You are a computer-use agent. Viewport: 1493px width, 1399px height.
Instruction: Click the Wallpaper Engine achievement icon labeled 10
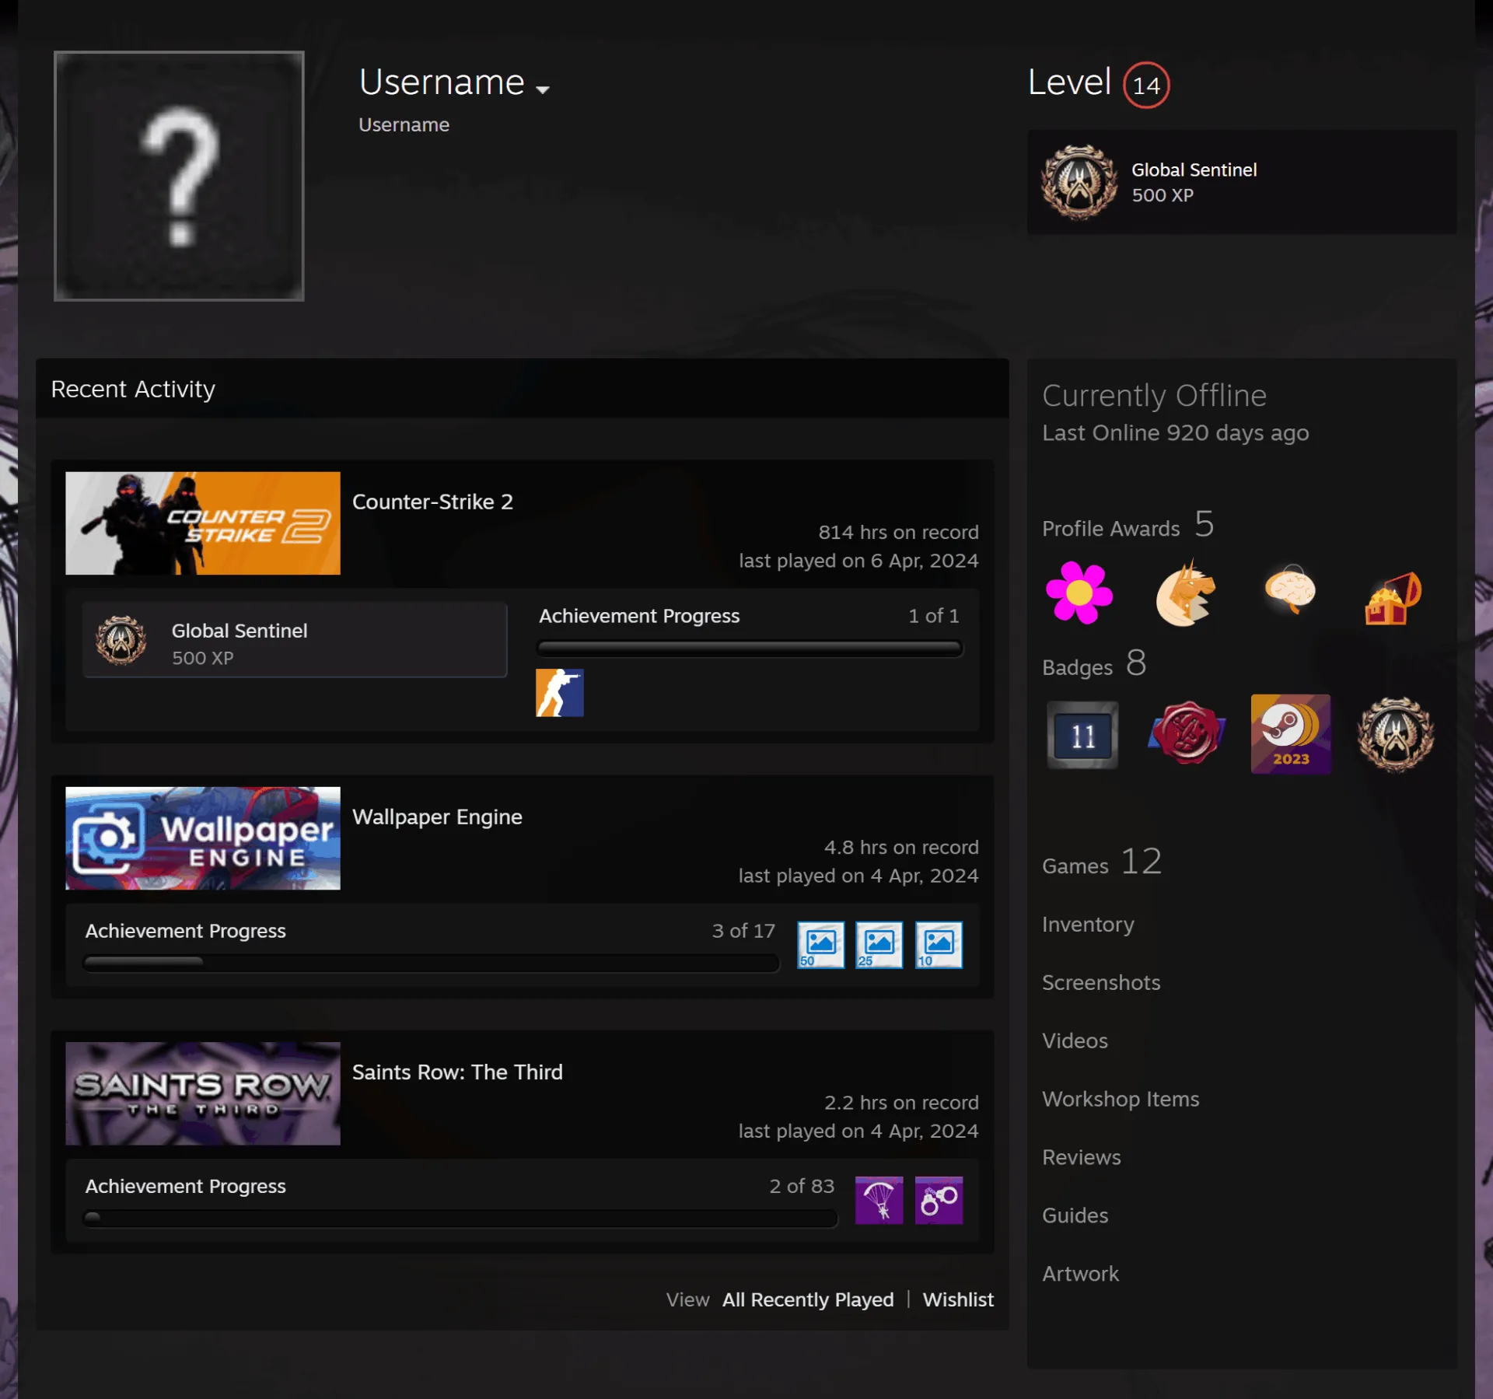coord(939,945)
